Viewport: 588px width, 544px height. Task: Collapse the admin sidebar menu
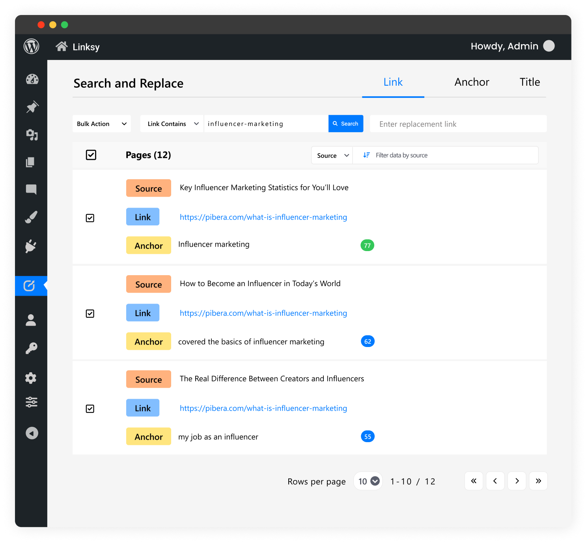[32, 433]
